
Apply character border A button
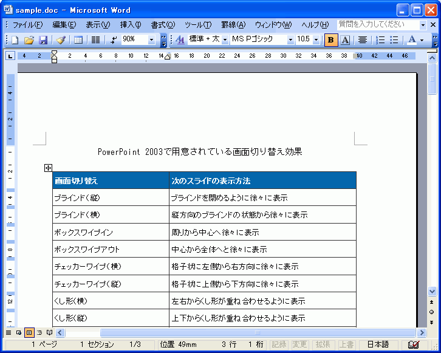345,40
